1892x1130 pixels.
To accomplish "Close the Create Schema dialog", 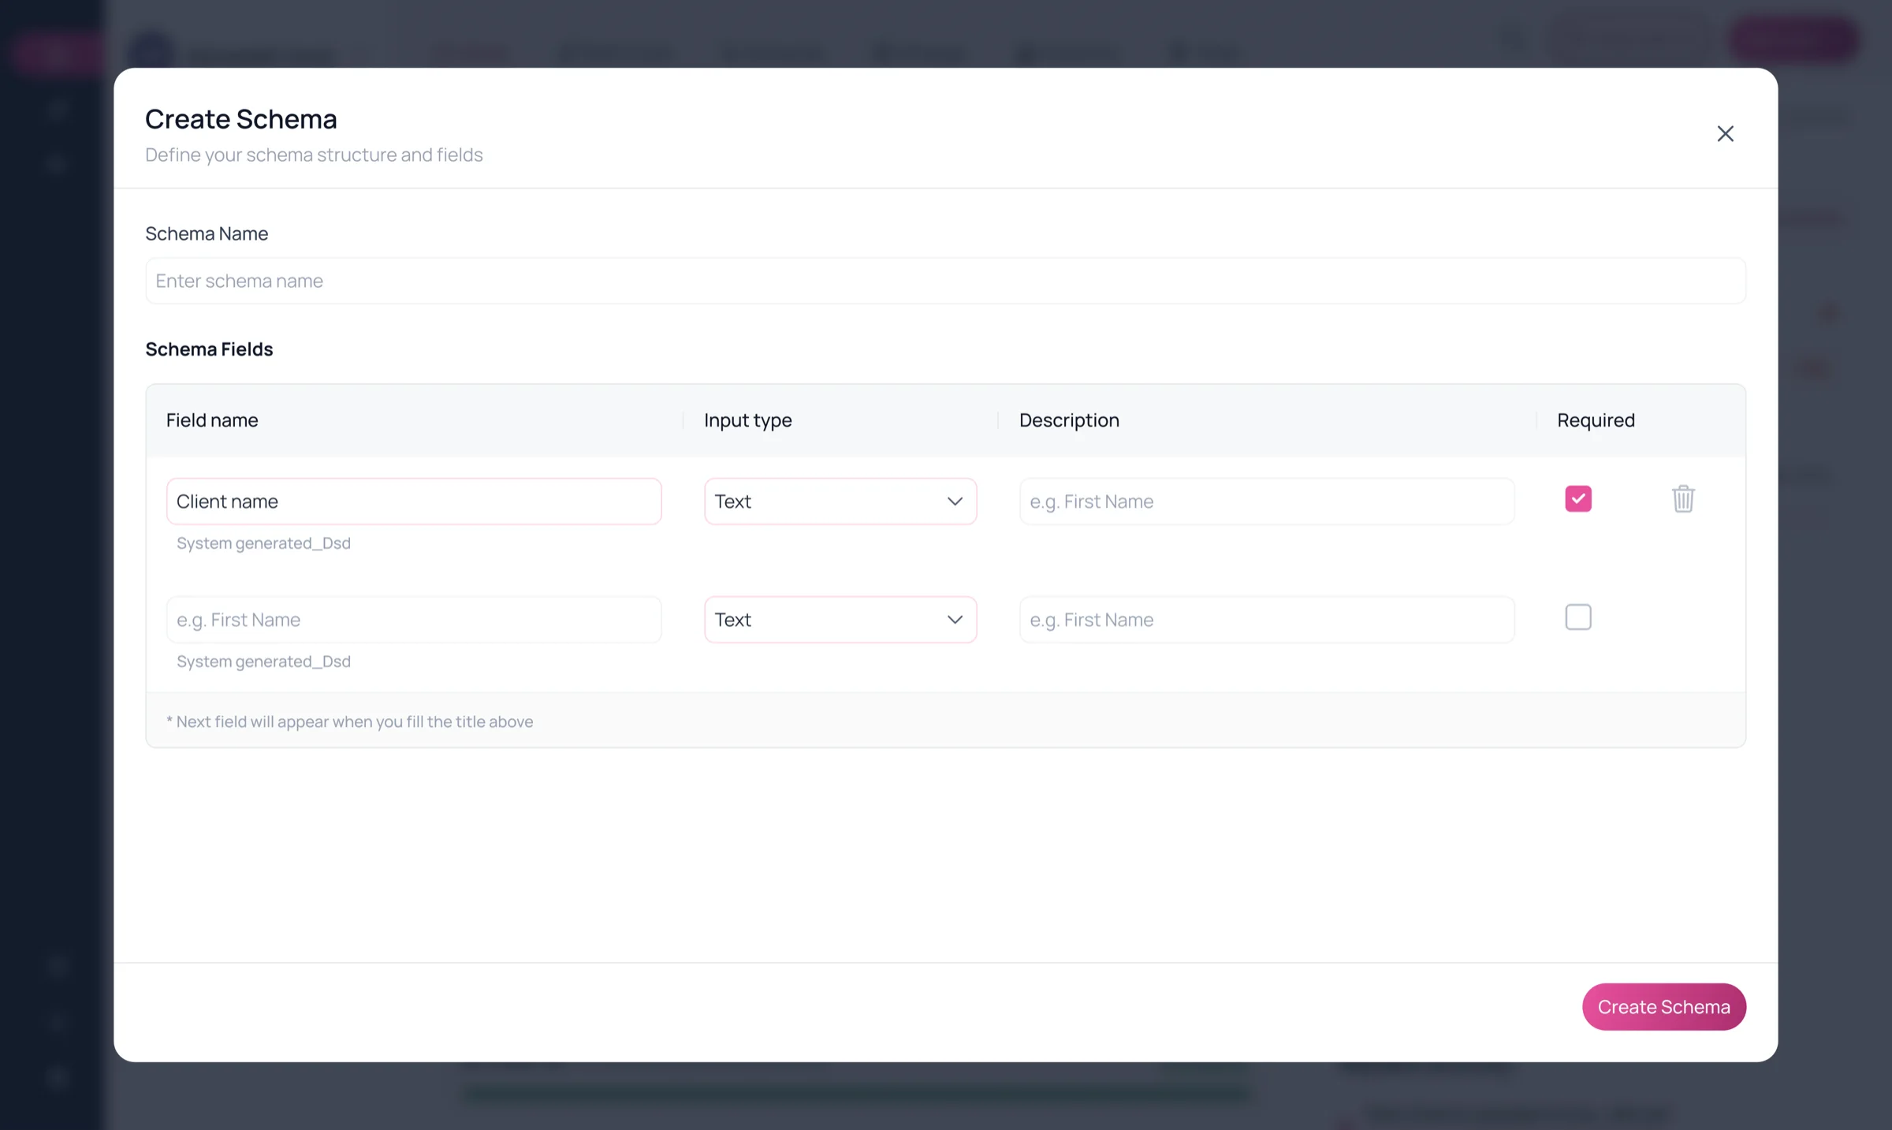I will point(1725,134).
